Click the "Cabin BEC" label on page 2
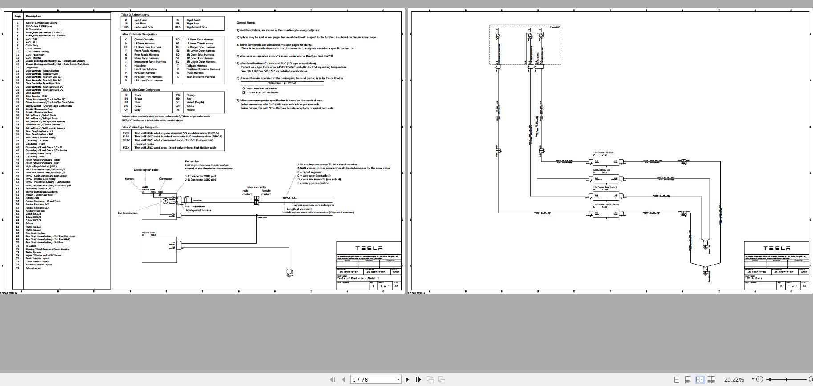This screenshot has width=813, height=386. (555, 27)
